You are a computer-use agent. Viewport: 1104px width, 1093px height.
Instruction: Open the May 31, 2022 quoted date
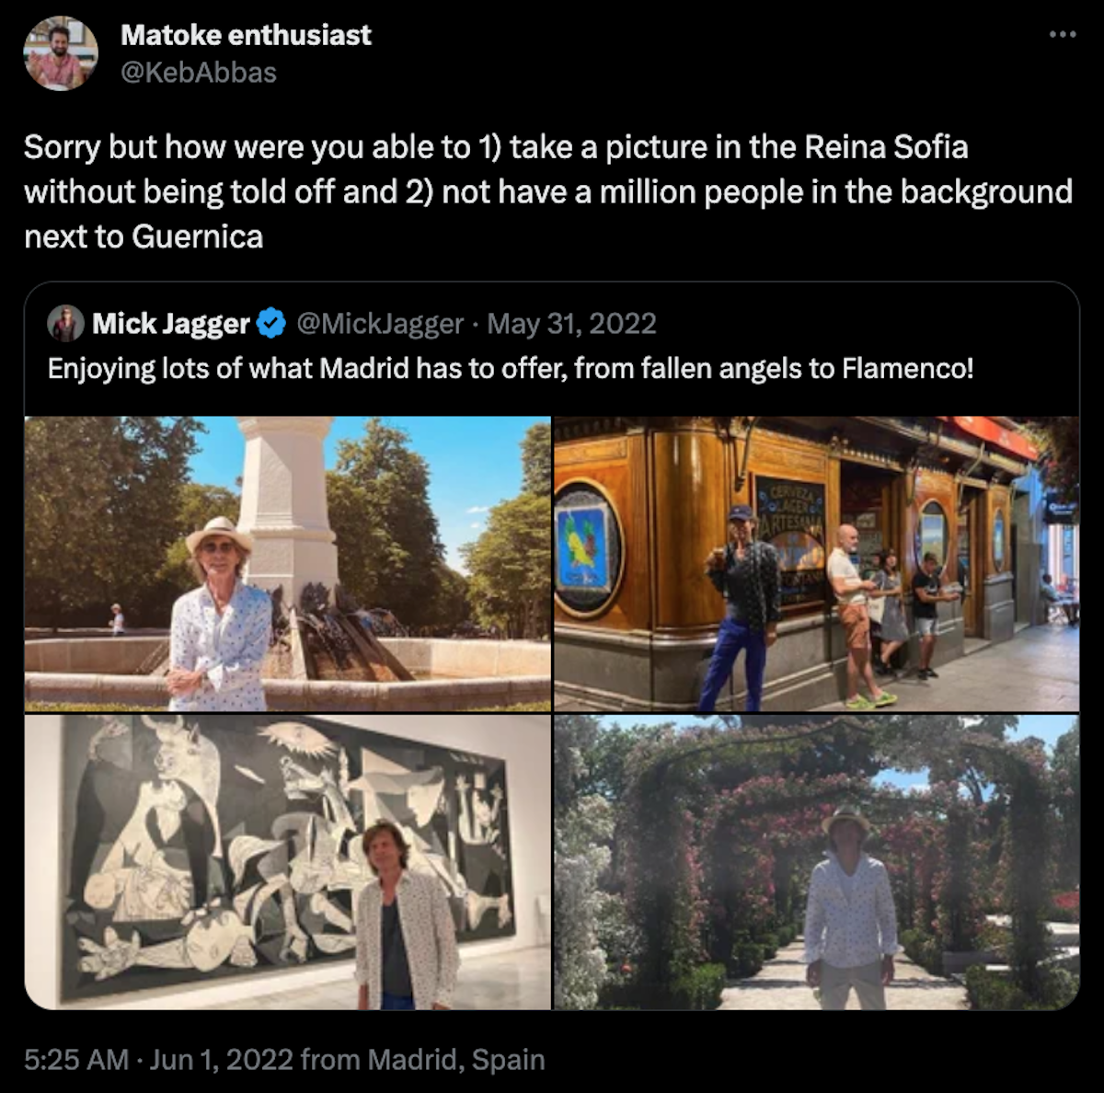click(571, 324)
